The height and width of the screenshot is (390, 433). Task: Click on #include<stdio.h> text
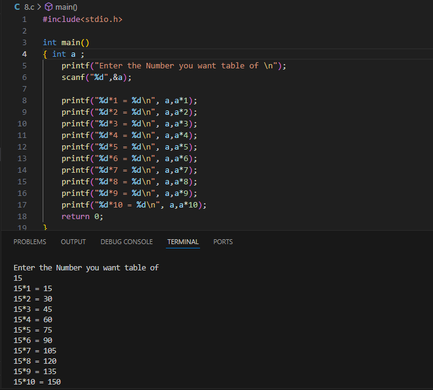click(82, 20)
